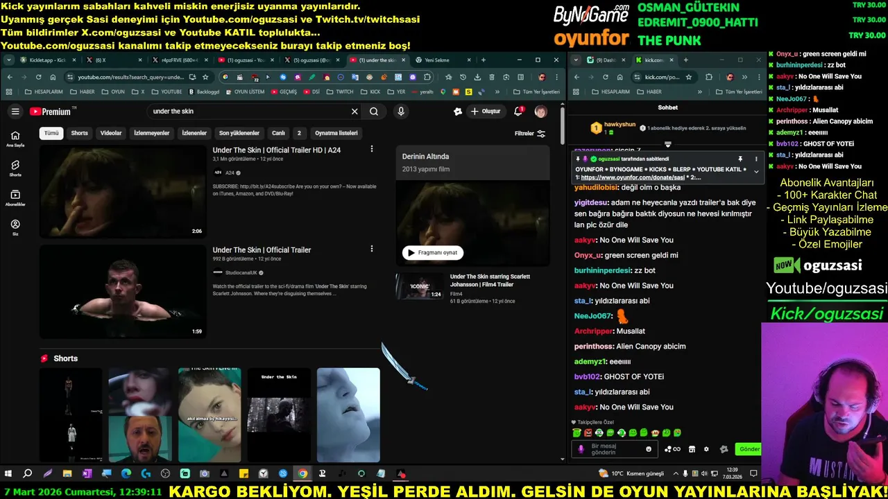The height and width of the screenshot is (499, 888).
Task: Show more bookmarks chevron in Kick browser
Action: 699,91
